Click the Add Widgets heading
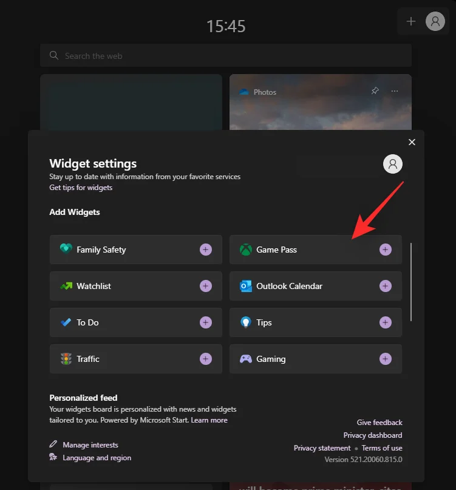 (x=75, y=212)
